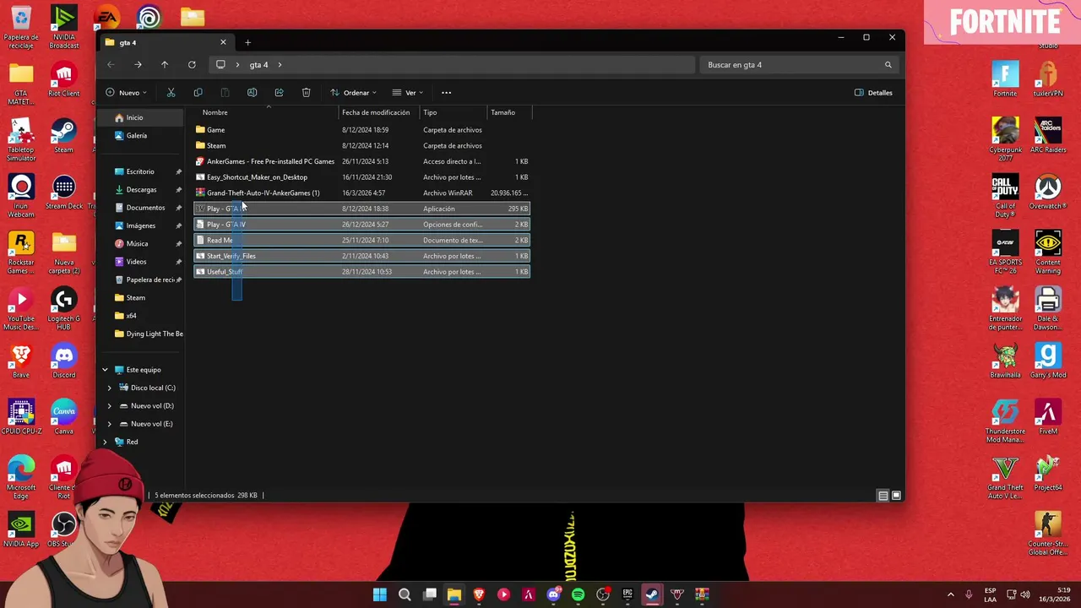The height and width of the screenshot is (608, 1081).
Task: Expand Nuevo vol (D:) tree node
Action: [x=109, y=405]
